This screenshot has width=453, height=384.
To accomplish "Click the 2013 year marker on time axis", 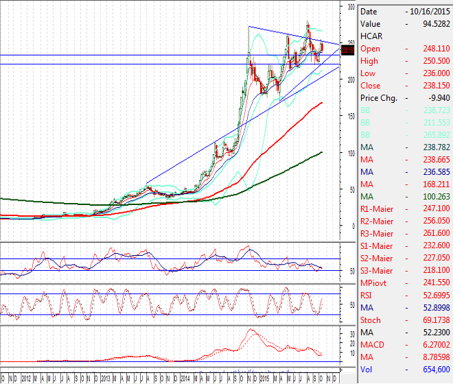I will (106, 378).
